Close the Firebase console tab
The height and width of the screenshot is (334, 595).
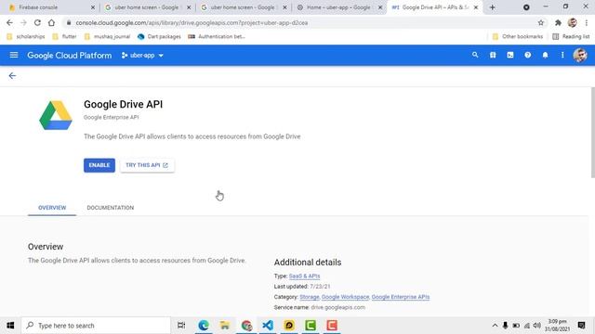pyautogui.click(x=93, y=7)
